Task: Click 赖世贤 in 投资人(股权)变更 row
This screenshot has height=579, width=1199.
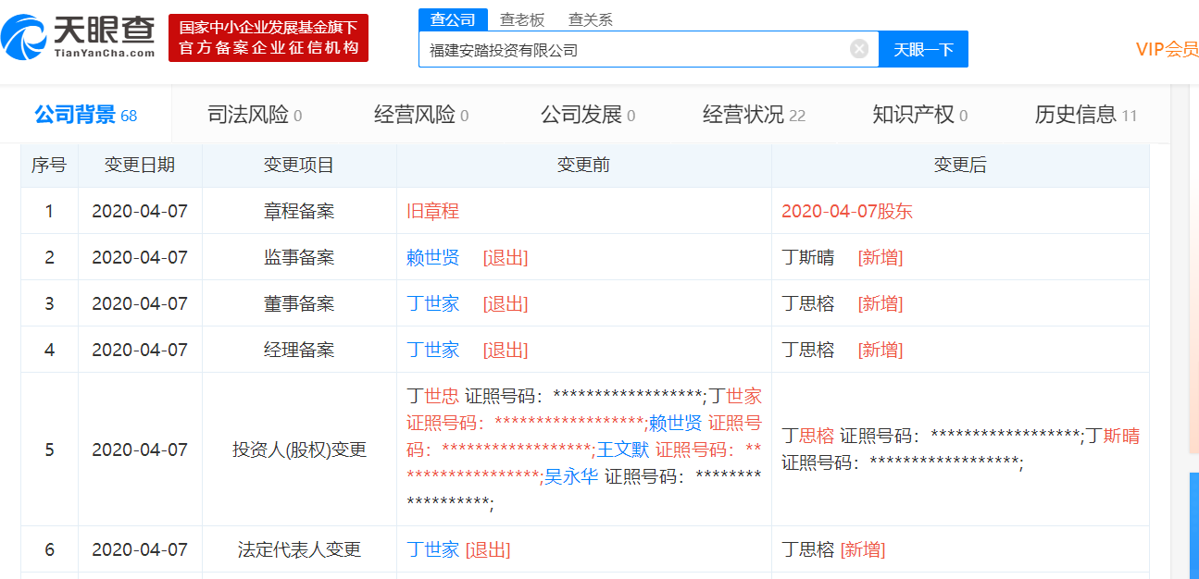Action: click(675, 423)
